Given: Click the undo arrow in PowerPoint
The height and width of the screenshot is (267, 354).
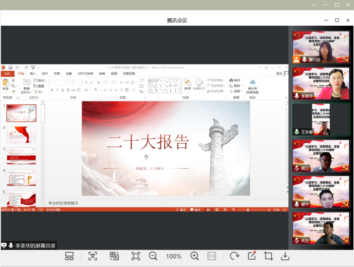Looking at the screenshot, I should click(x=17, y=67).
